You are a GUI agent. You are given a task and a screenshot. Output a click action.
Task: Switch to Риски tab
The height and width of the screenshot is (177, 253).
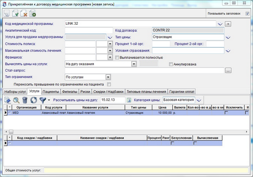tap(85, 92)
